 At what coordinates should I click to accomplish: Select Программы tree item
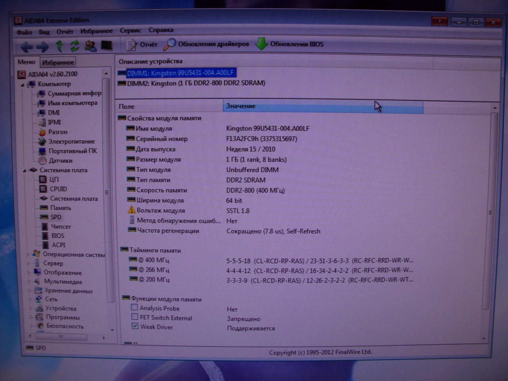(x=58, y=317)
